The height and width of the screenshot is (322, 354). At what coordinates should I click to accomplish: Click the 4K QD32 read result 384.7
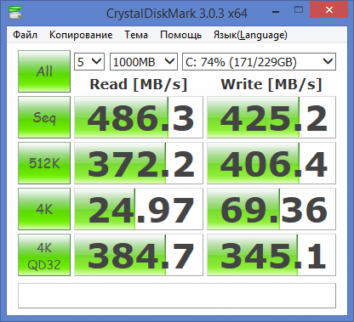point(139,255)
